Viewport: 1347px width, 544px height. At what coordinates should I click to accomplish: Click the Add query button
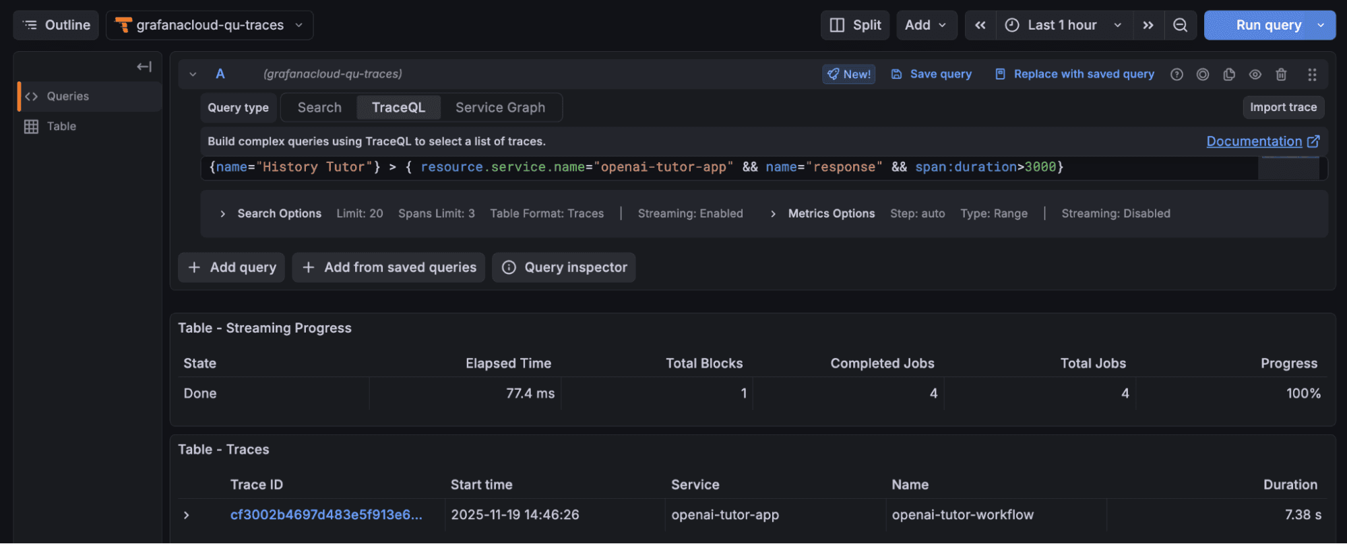231,267
